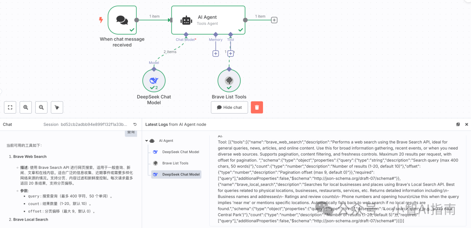Image resolution: width=471 pixels, height=228 pixels.
Task: Open the DeepSeek Chat Model node on canvas
Action: click(x=154, y=81)
